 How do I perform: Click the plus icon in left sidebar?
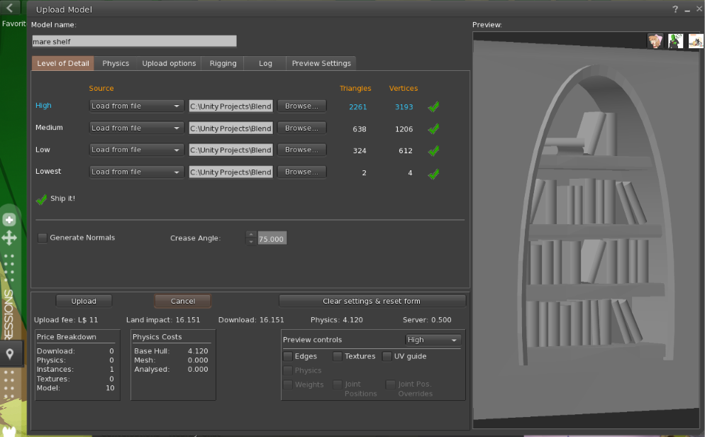[9, 220]
